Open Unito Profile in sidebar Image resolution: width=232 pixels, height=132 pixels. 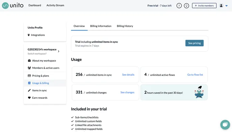(x=35, y=28)
